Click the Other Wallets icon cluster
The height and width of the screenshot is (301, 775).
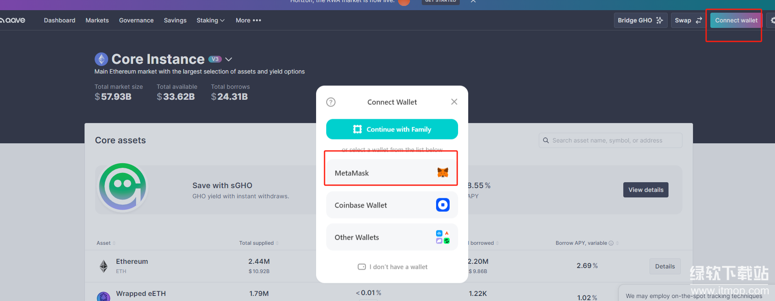pos(442,237)
